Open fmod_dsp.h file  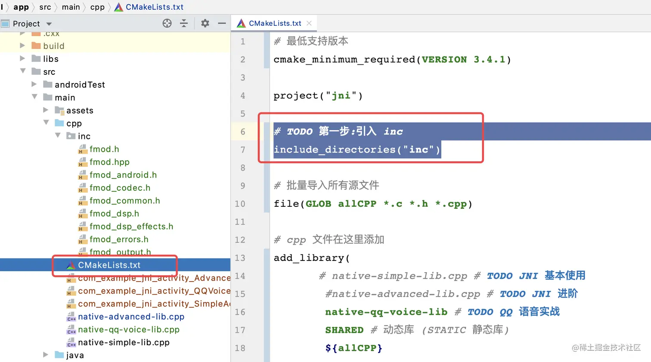point(114,214)
